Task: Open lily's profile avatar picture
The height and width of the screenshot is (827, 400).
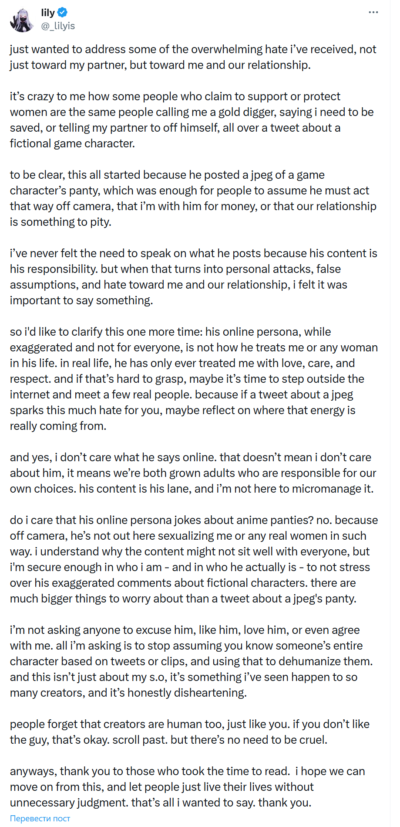Action: pos(22,20)
